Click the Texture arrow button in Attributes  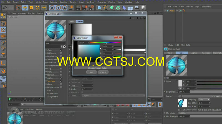point(180,96)
